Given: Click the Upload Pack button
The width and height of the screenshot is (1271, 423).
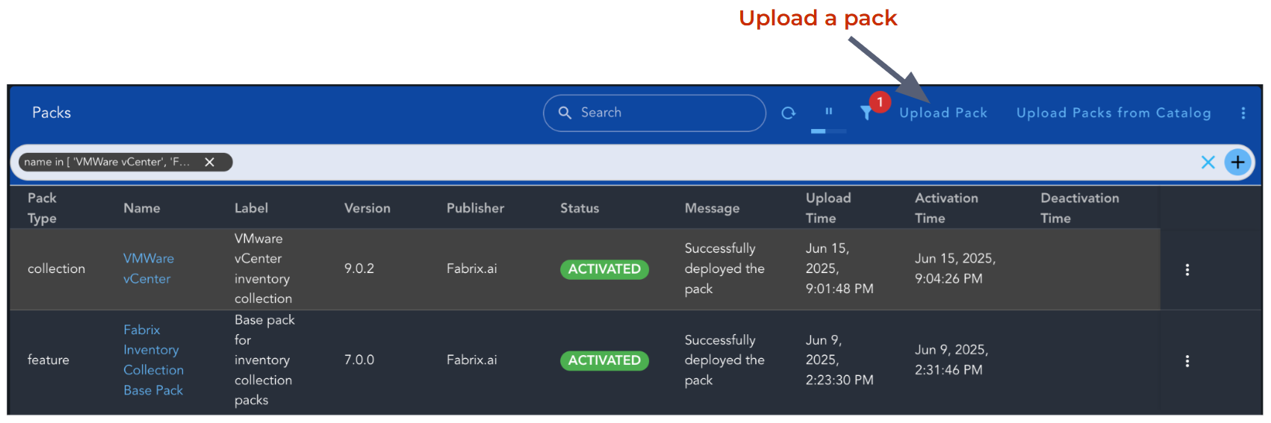Looking at the screenshot, I should pos(942,113).
